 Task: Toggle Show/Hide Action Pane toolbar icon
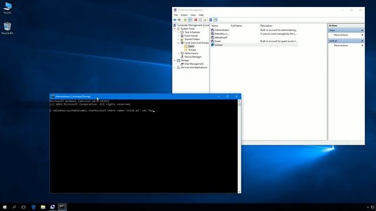point(216,20)
